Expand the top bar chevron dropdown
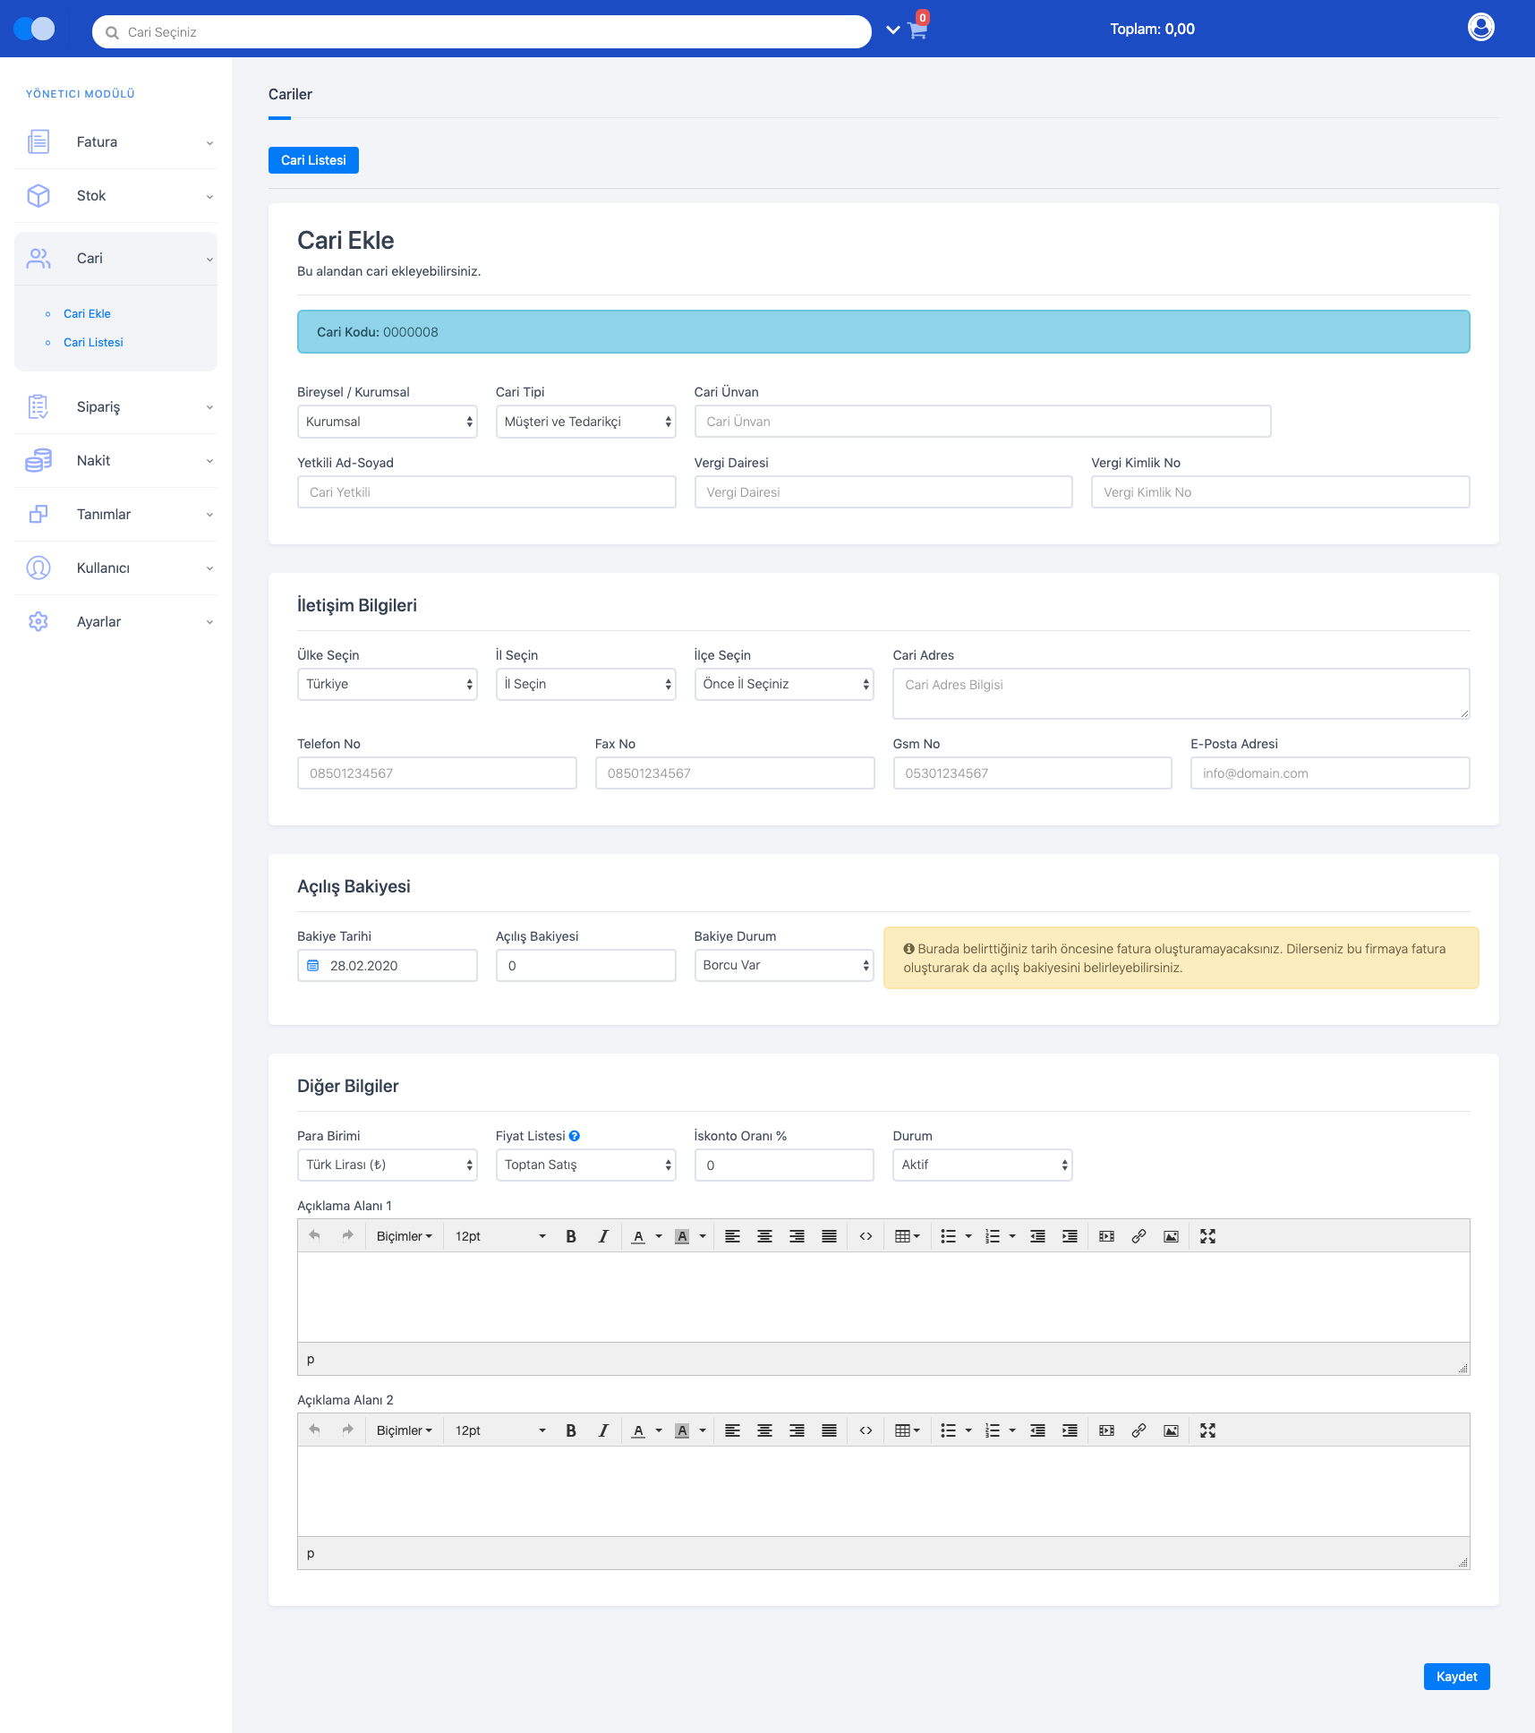 pos(892,30)
